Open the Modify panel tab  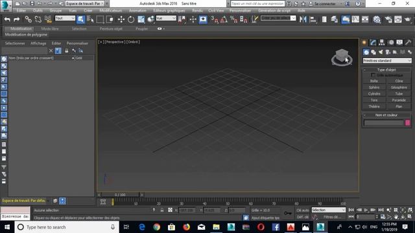coord(373,42)
